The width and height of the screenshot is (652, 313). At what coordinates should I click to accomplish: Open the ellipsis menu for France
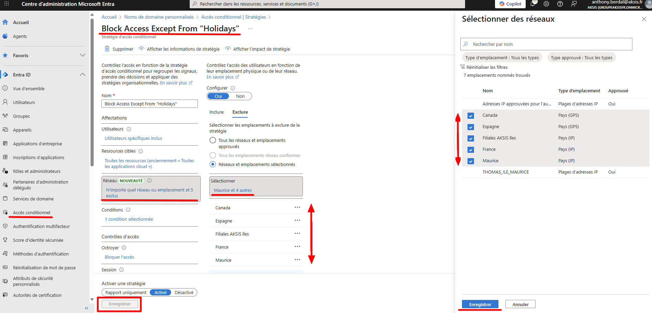pyautogui.click(x=297, y=247)
